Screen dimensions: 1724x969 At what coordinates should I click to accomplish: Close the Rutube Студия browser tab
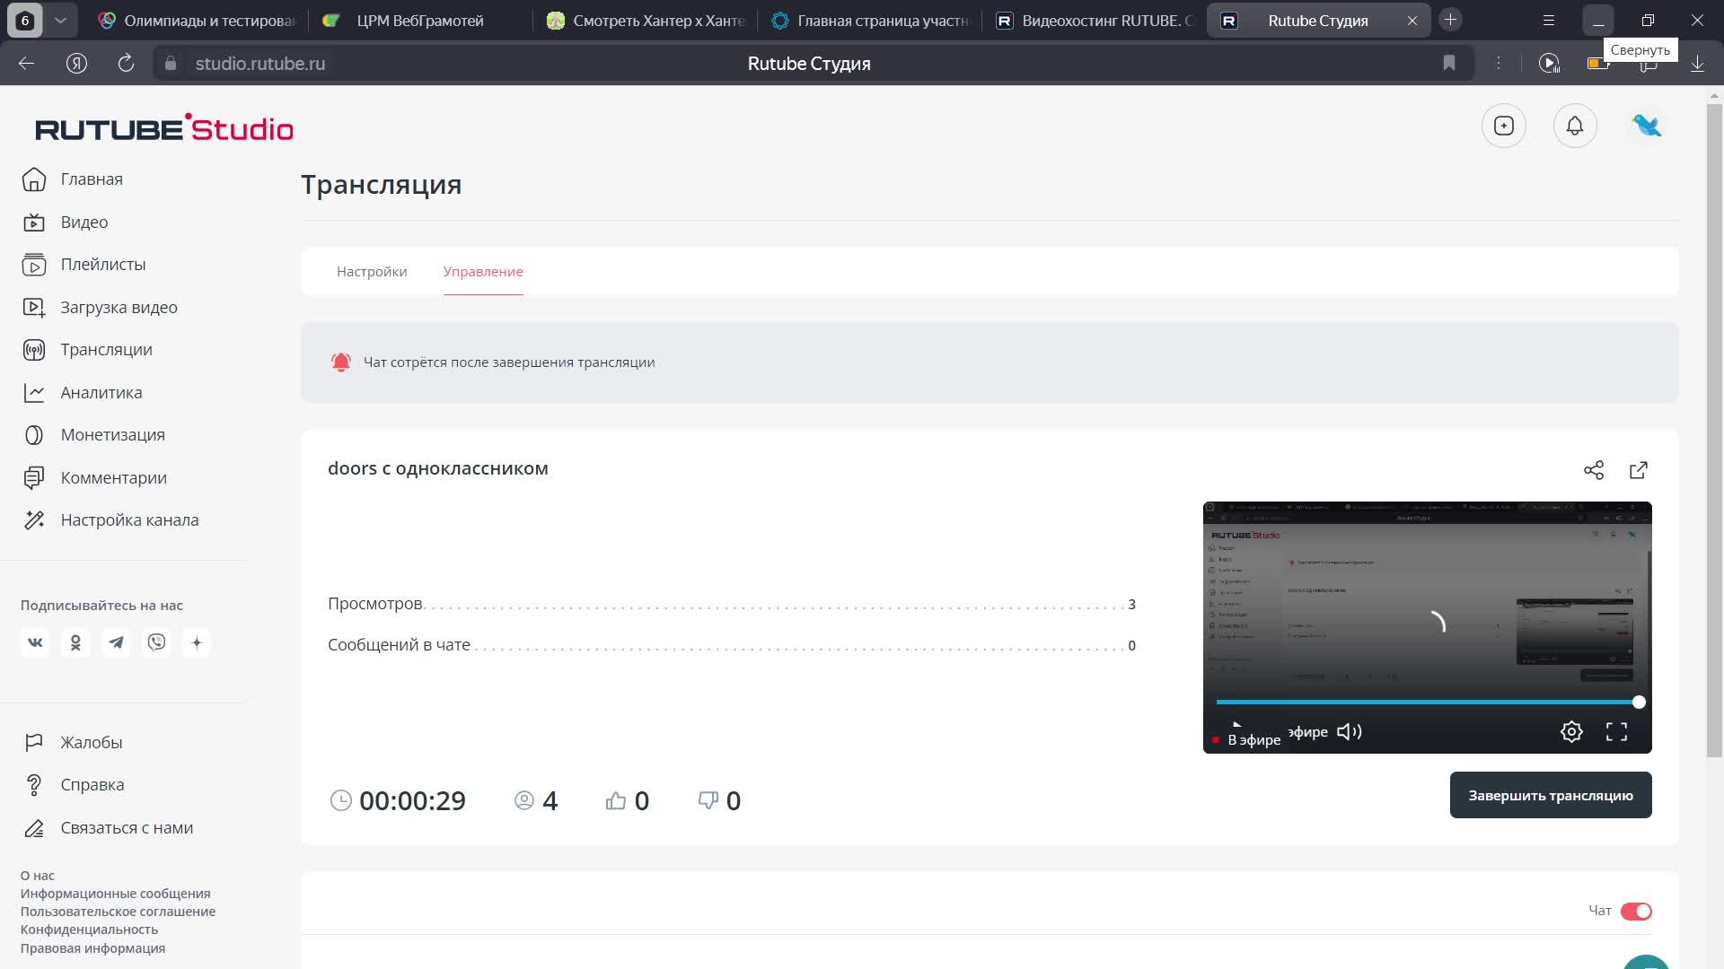pos(1412,21)
